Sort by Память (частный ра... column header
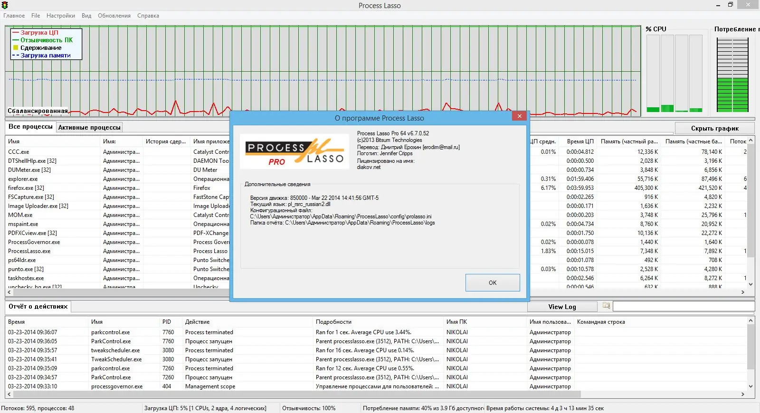The image size is (760, 413). coord(629,141)
